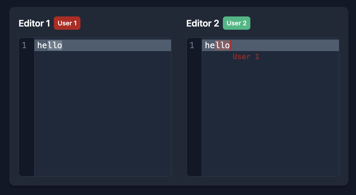Click line number 1 in Editor 2
Viewport: 356px width, 195px height.
192,45
